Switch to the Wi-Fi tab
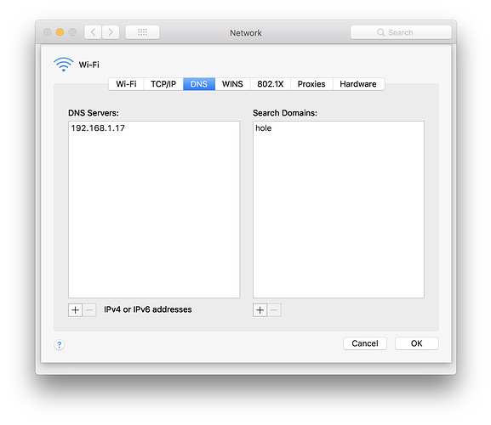Screen dimensions: 491x425 (126, 84)
